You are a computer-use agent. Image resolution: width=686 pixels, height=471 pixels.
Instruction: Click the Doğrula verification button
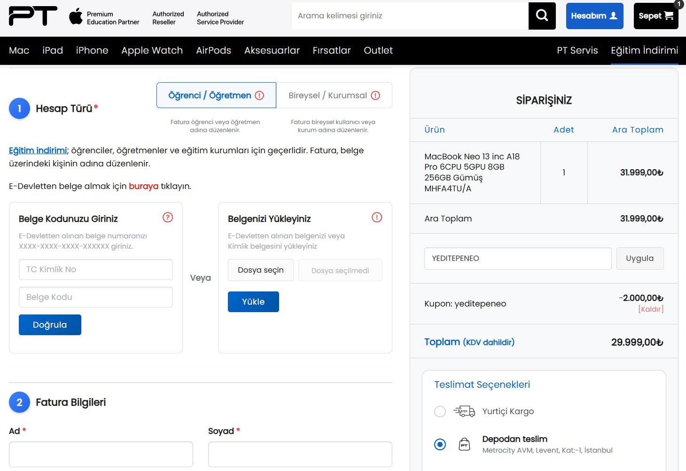pos(50,325)
